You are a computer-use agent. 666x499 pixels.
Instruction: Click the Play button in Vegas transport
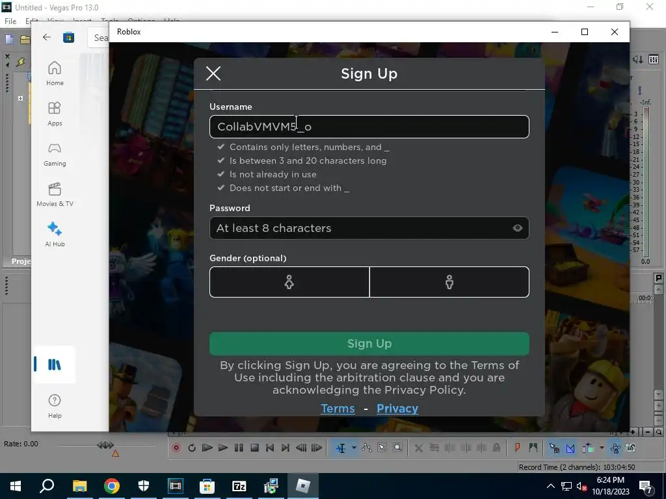pos(222,448)
